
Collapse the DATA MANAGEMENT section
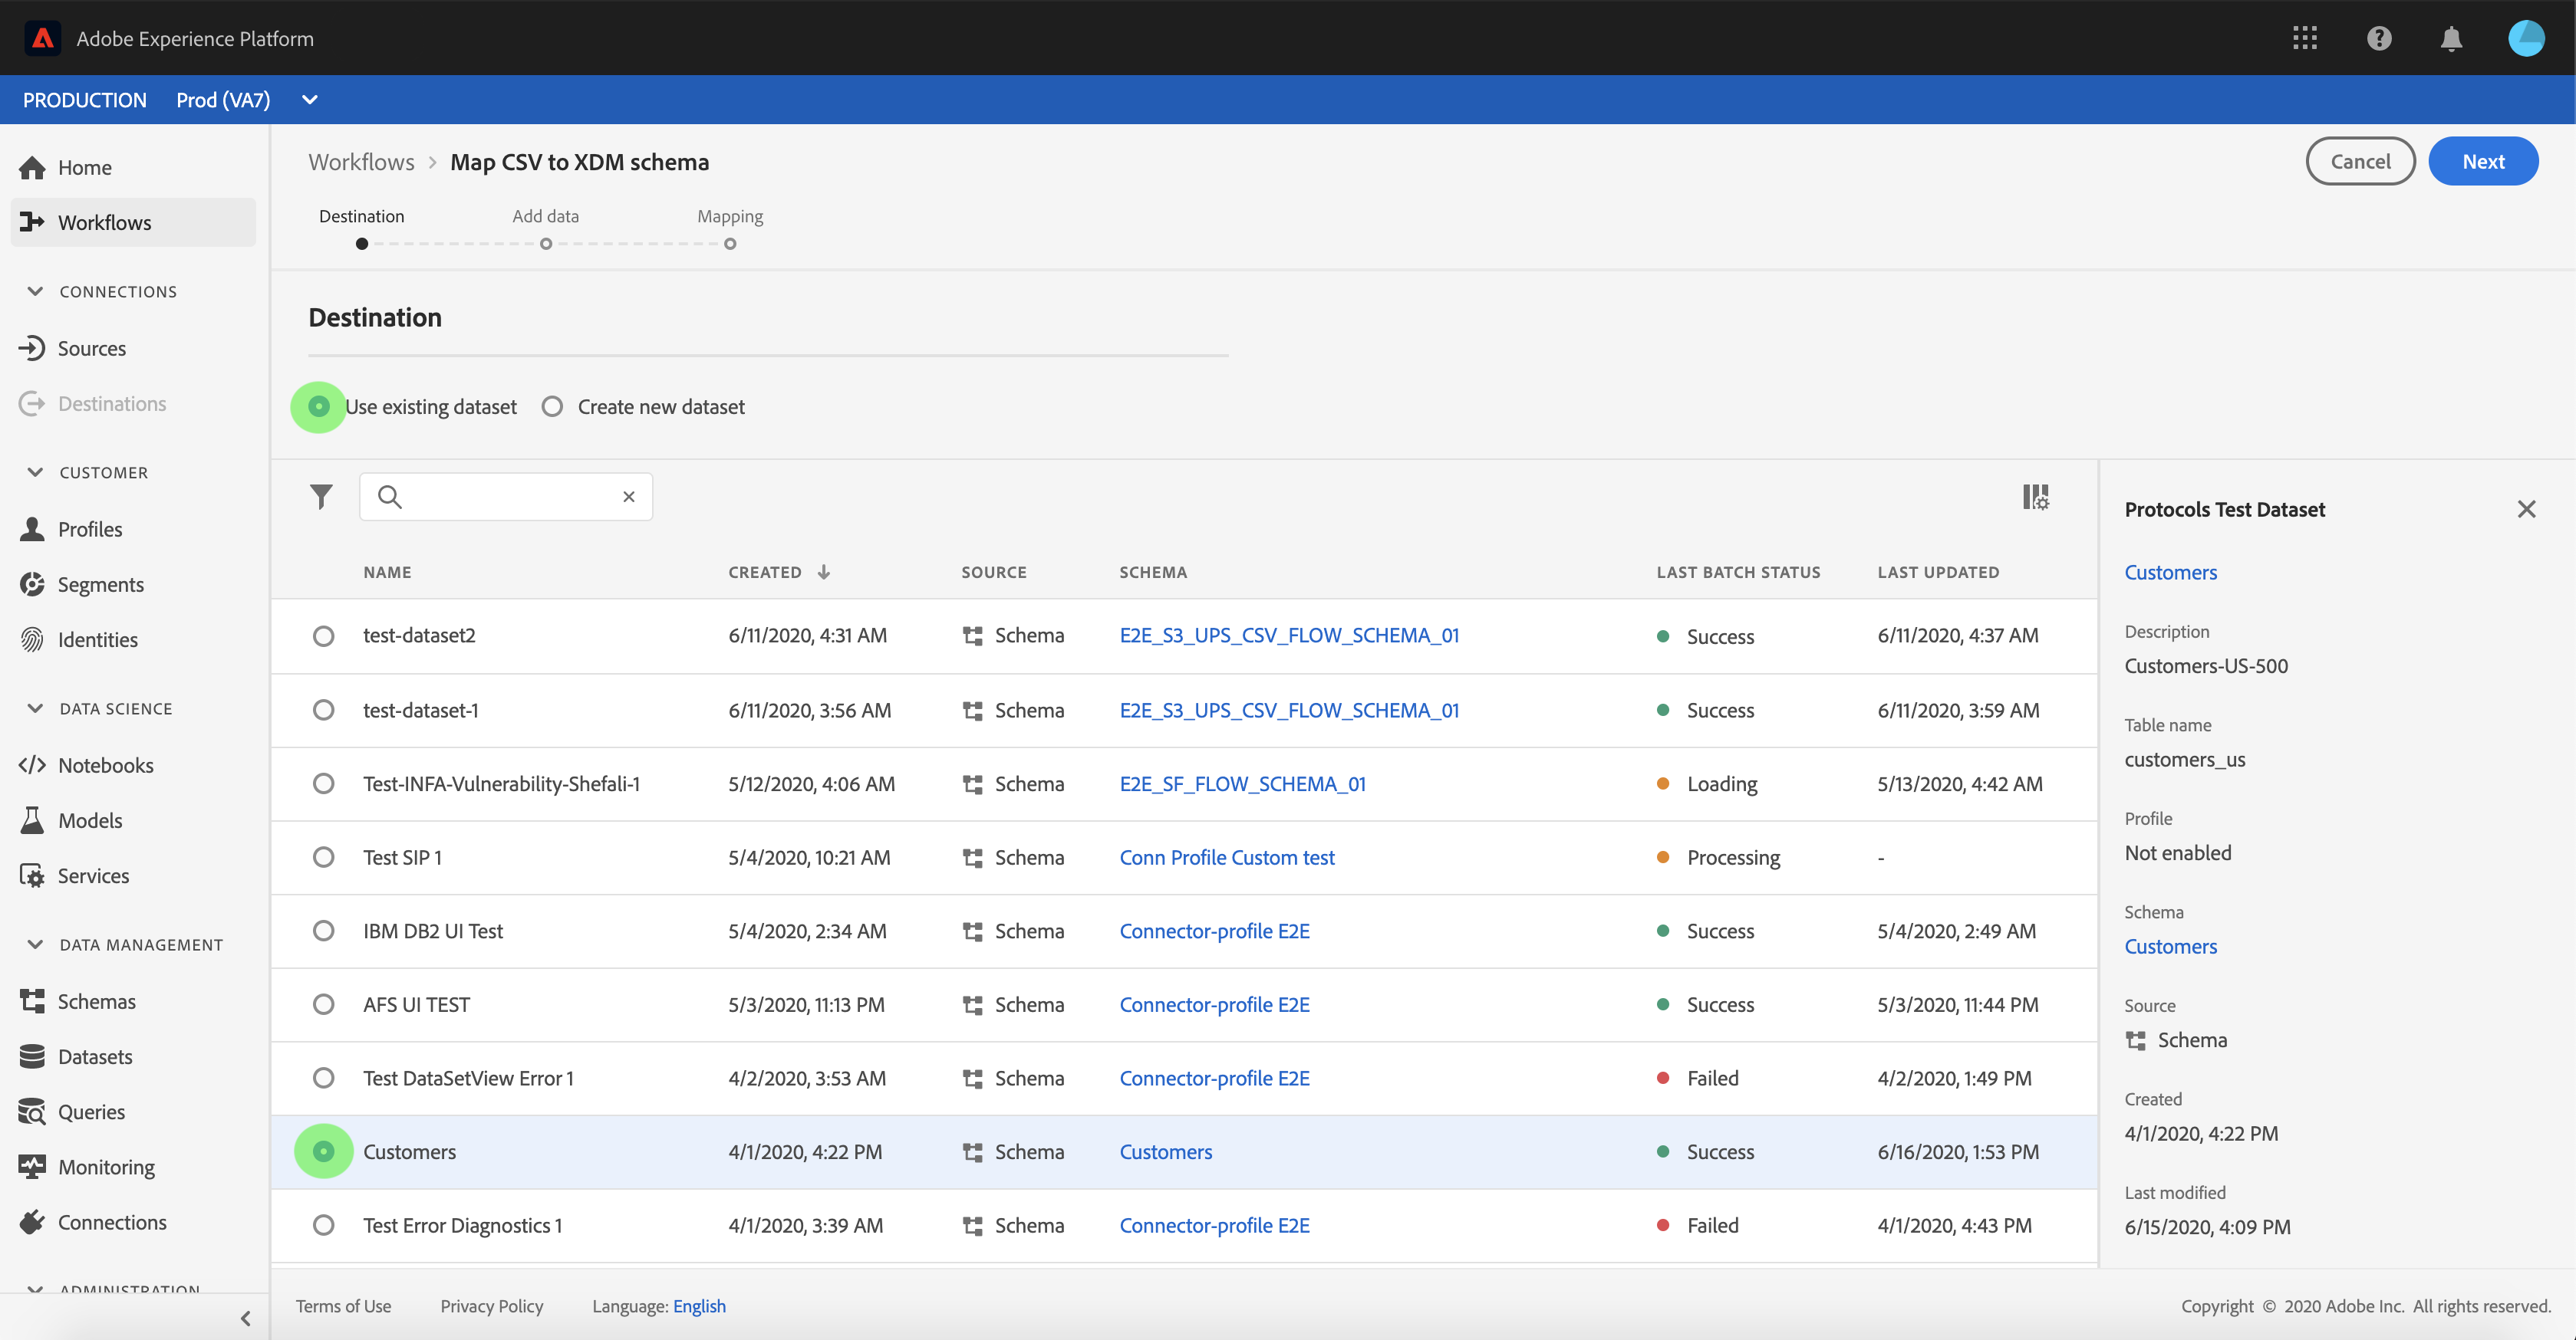pyautogui.click(x=35, y=944)
